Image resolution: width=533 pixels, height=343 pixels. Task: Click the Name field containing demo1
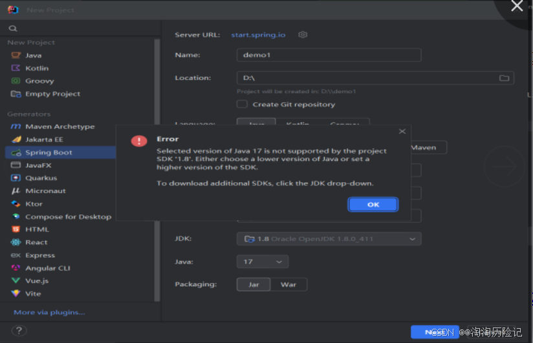click(329, 55)
